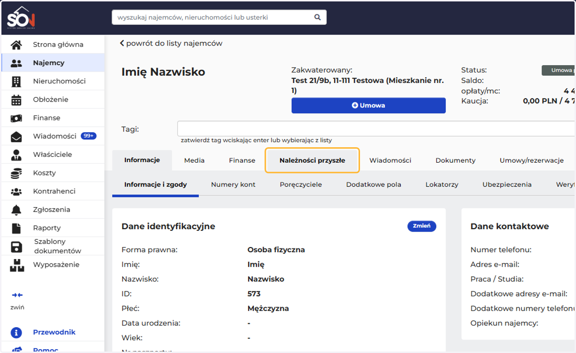The width and height of the screenshot is (576, 353).
Task: Open the Poręczyciele sub-tab
Action: tap(301, 184)
